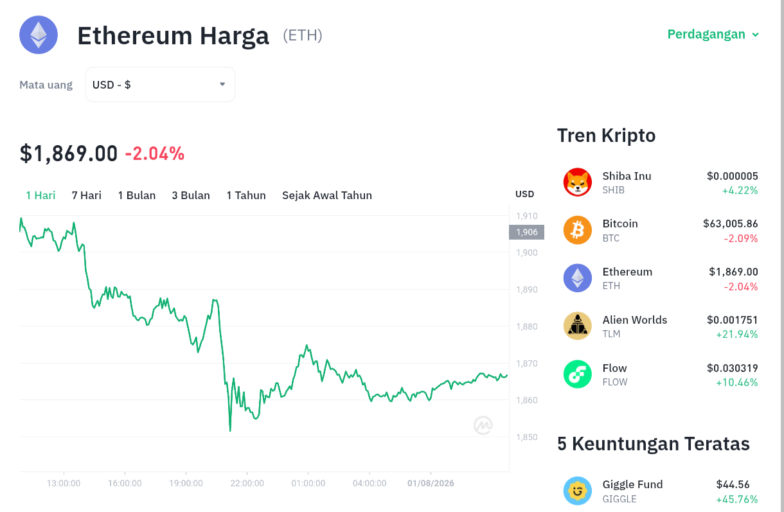Click the green Flow coin icon
This screenshot has width=784, height=512.
[x=578, y=374]
